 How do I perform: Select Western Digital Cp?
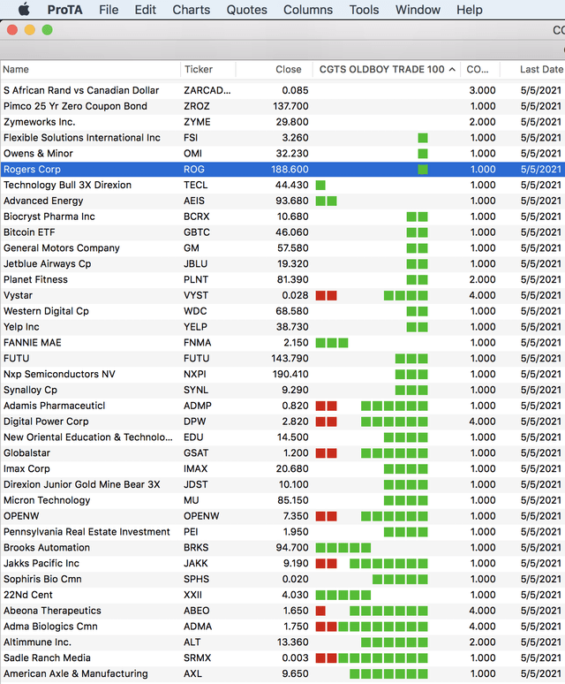pyautogui.click(x=282, y=311)
